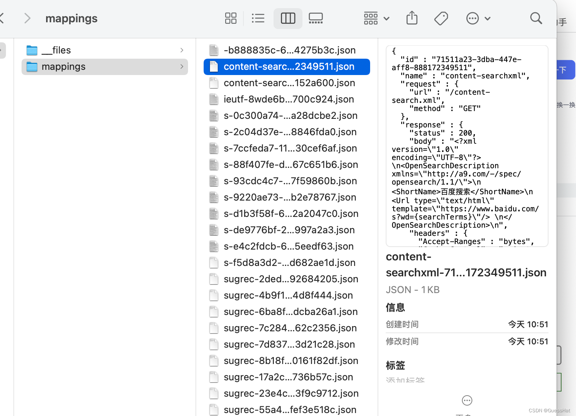Image resolution: width=576 pixels, height=416 pixels.
Task: Go back in Finder navigation
Action: tap(2, 18)
